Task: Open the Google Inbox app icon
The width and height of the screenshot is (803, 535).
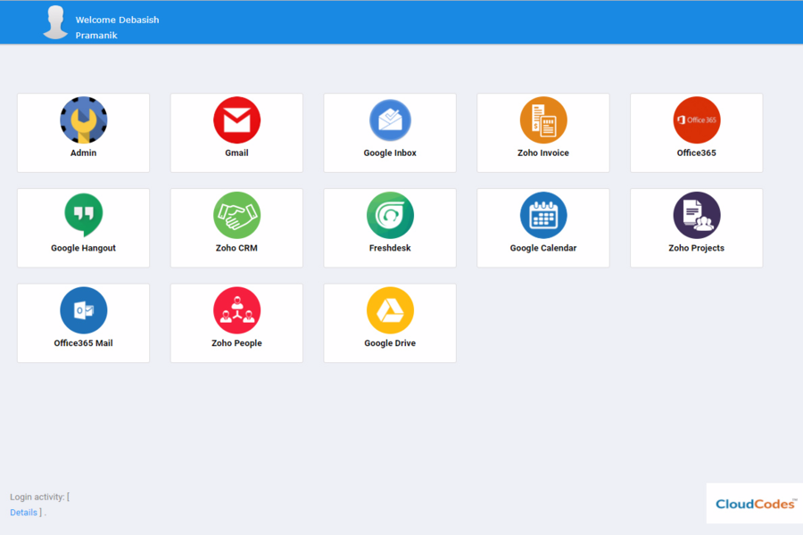Action: coord(390,120)
